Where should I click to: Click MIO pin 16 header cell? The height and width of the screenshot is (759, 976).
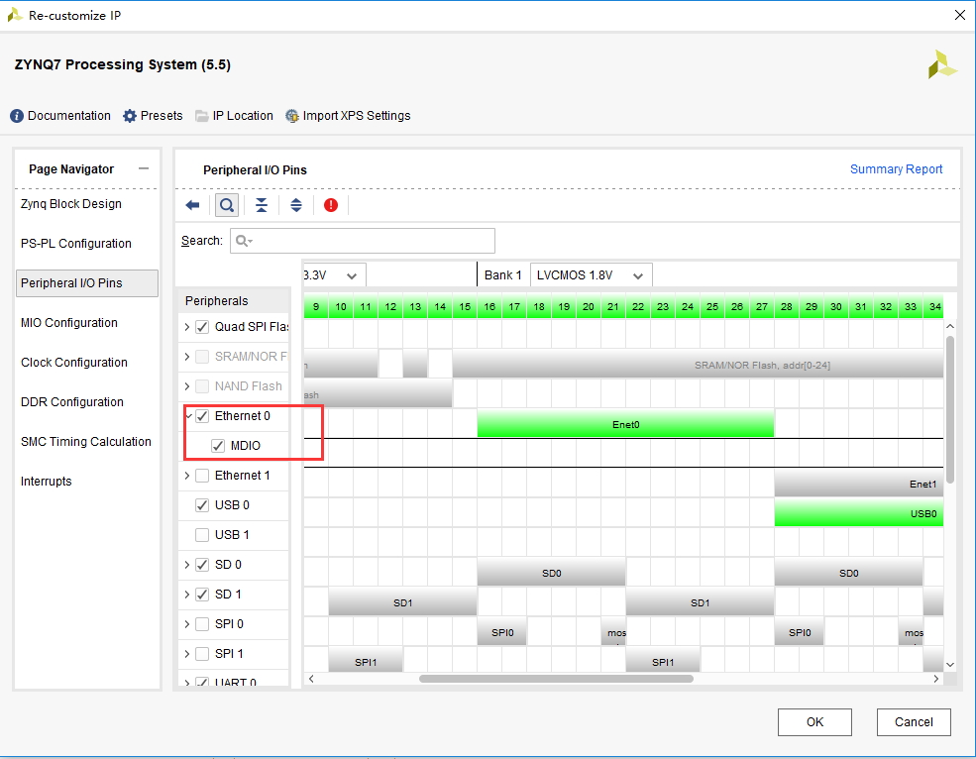tap(489, 307)
